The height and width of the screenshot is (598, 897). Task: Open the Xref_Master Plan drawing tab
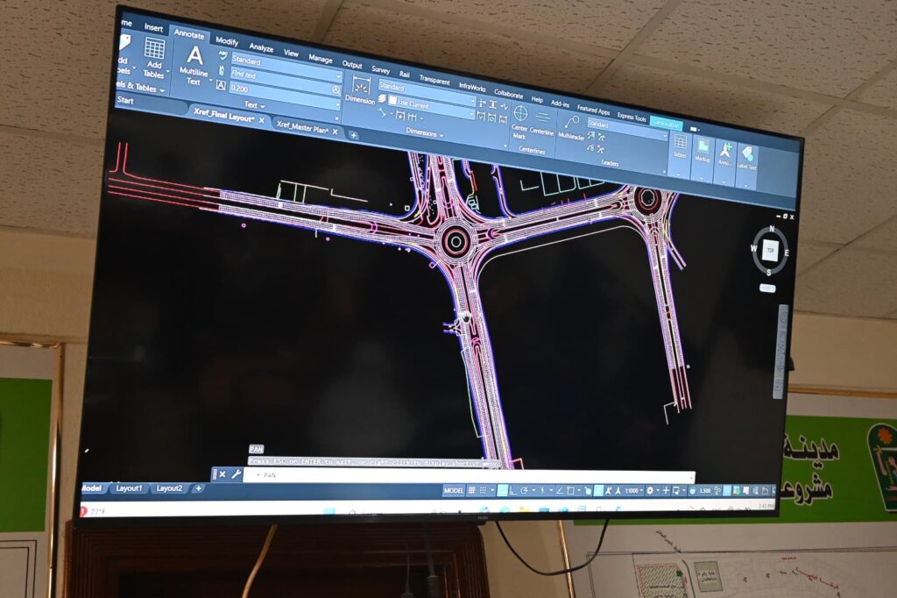click(x=306, y=125)
